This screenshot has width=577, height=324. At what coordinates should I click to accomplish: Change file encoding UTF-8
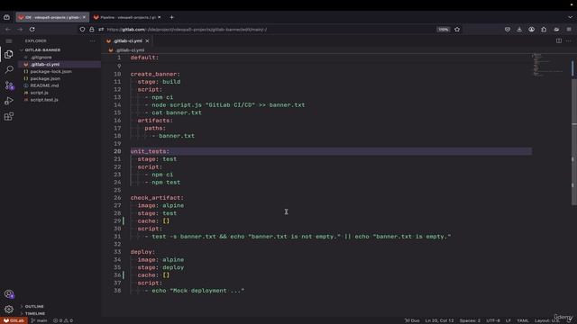tap(493, 320)
